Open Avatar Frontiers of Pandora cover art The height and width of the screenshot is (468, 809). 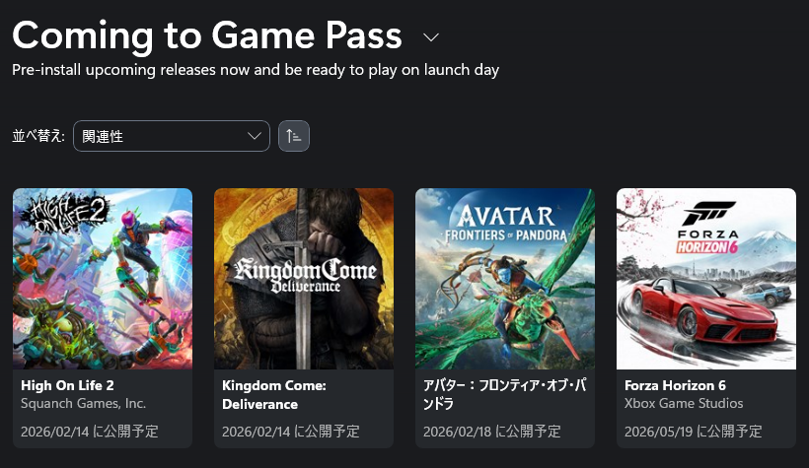505,279
